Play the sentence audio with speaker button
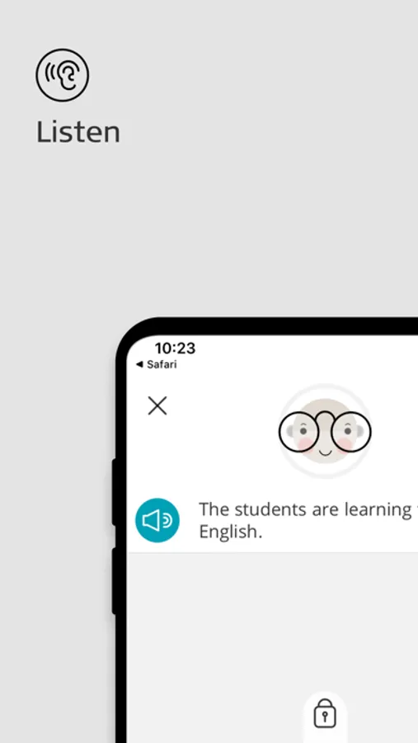Viewport: 418px width, 743px height. point(157,520)
